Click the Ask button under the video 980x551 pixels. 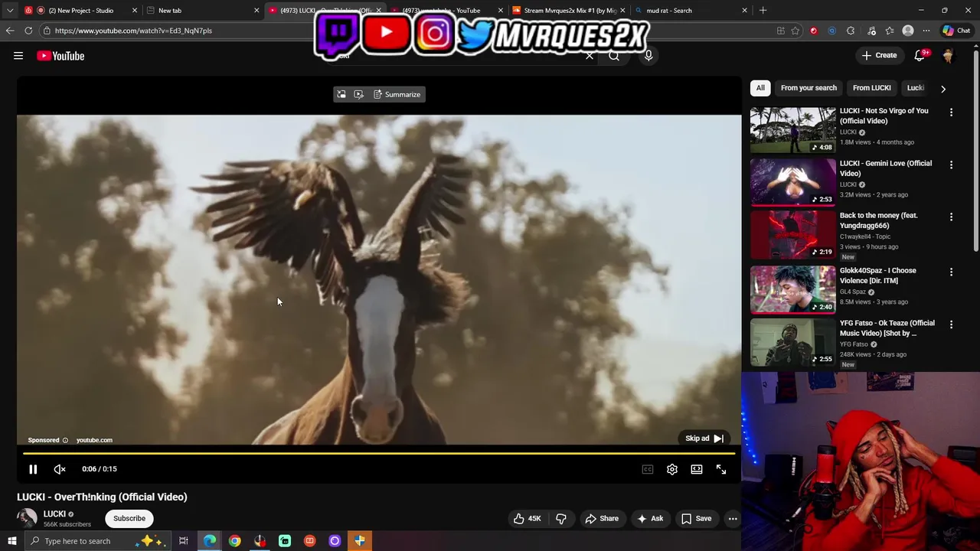point(650,518)
